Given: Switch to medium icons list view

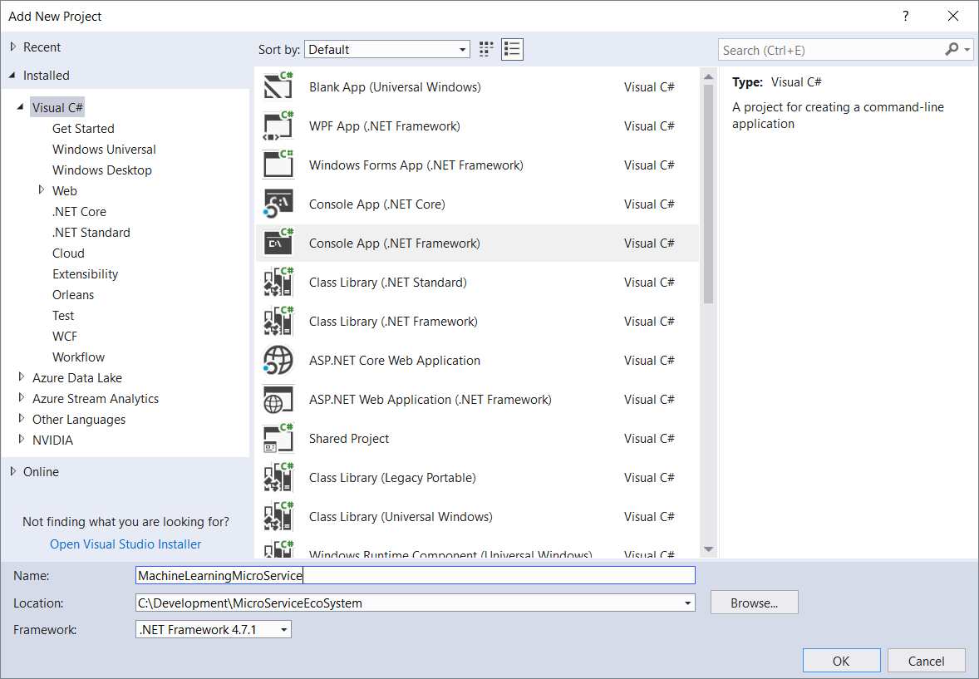Looking at the screenshot, I should tap(512, 49).
